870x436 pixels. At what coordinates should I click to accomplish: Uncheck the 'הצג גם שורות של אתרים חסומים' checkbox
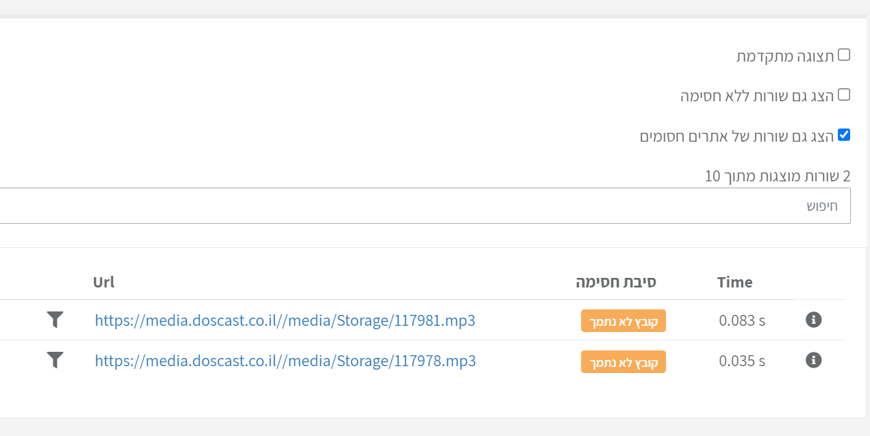[x=844, y=135]
